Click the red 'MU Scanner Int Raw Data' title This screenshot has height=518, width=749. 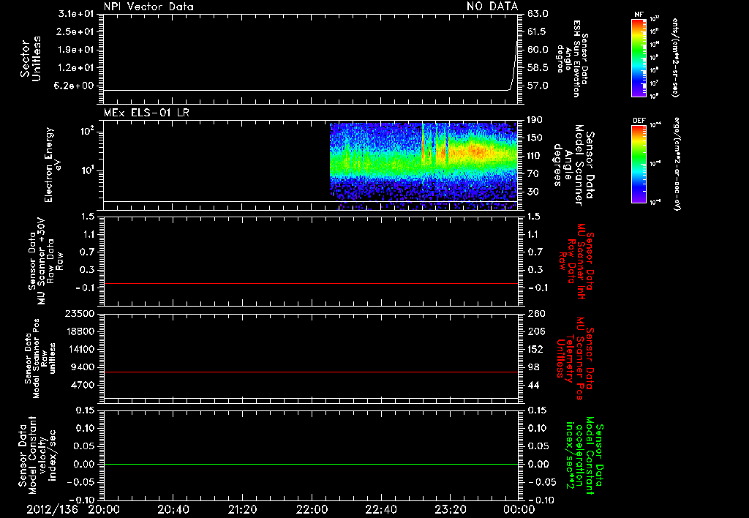click(x=577, y=261)
